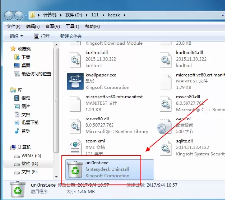Go forward with the Forward navigation button
Viewport: 225px width, 200px height.
tap(19, 15)
